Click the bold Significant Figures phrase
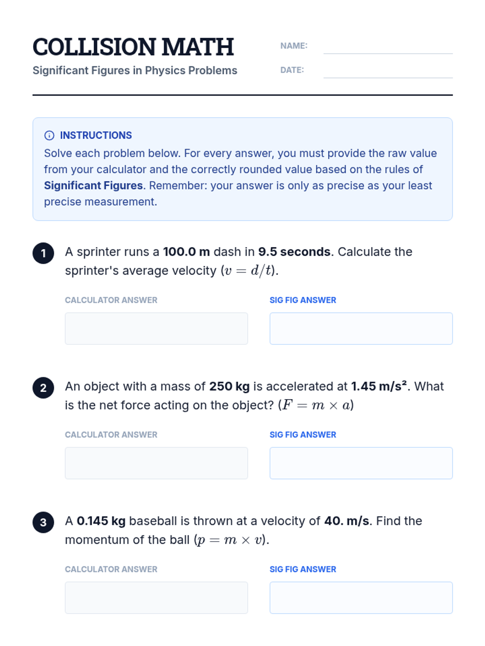The height and width of the screenshot is (646, 485). click(x=93, y=185)
